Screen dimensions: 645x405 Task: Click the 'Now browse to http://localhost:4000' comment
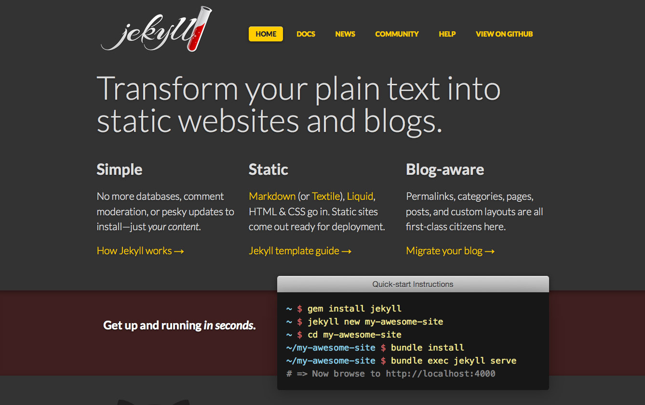pyautogui.click(x=390, y=374)
